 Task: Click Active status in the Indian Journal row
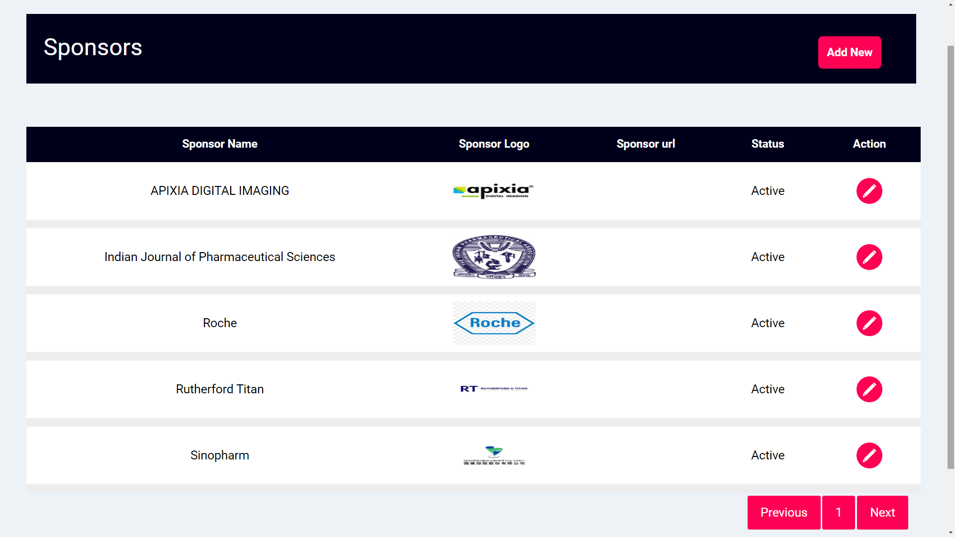click(767, 257)
